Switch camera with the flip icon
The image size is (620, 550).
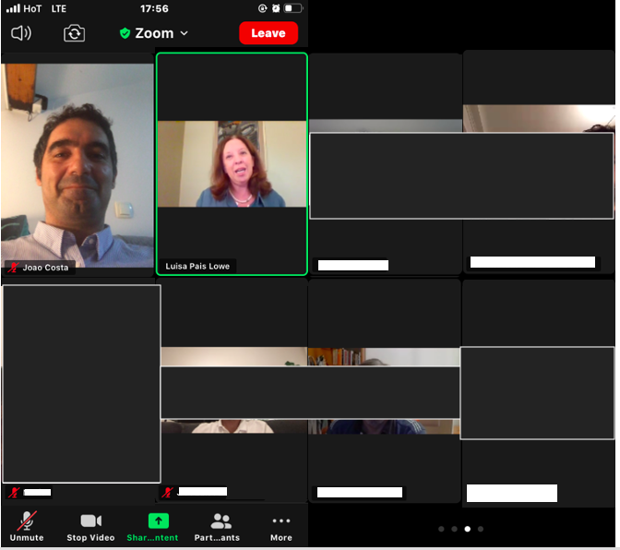point(74,33)
